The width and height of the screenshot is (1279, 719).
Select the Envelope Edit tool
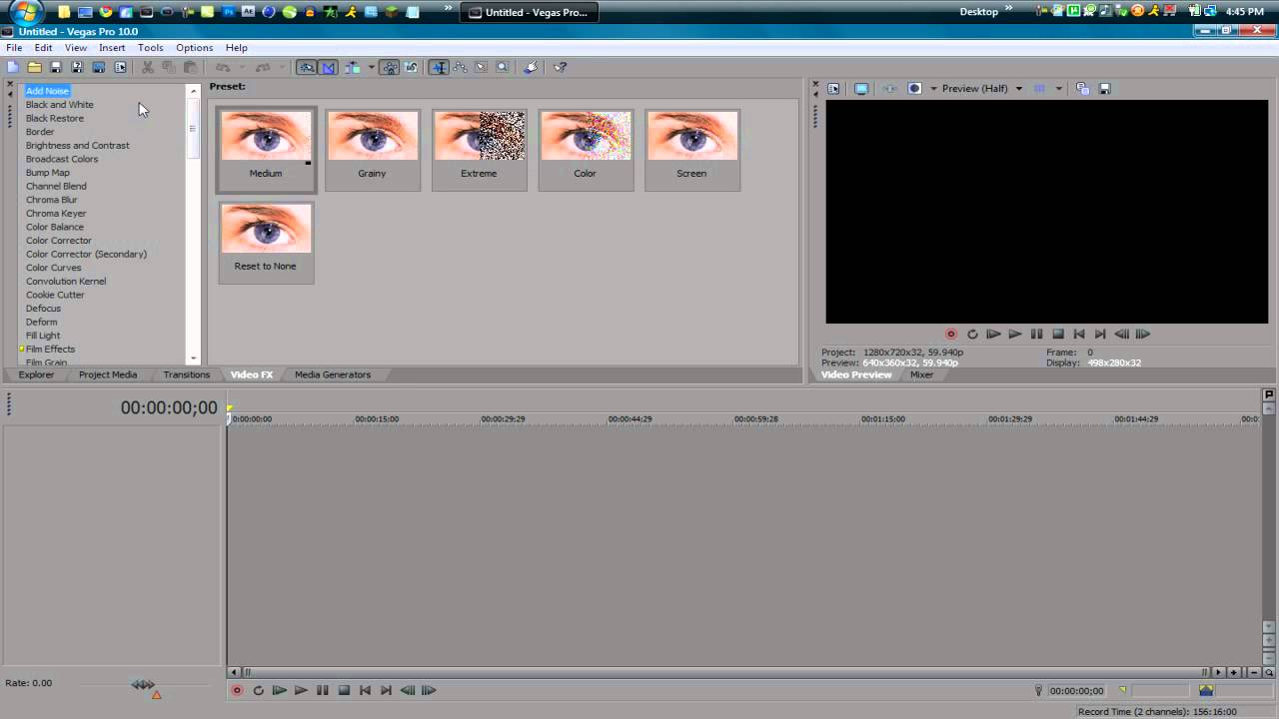tap(460, 67)
